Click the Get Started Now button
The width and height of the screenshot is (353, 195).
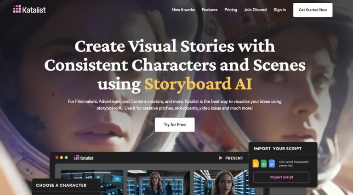(313, 10)
